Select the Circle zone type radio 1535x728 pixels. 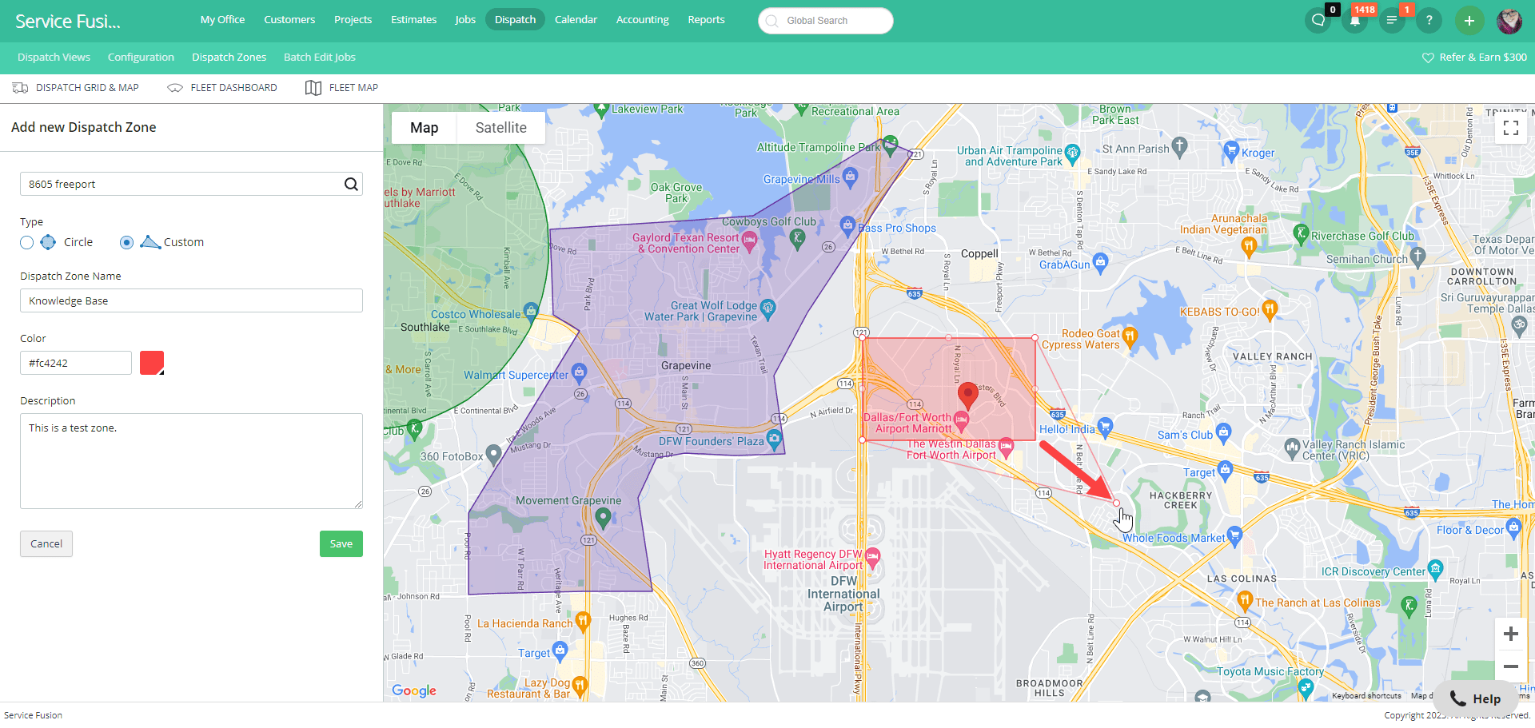[27, 243]
